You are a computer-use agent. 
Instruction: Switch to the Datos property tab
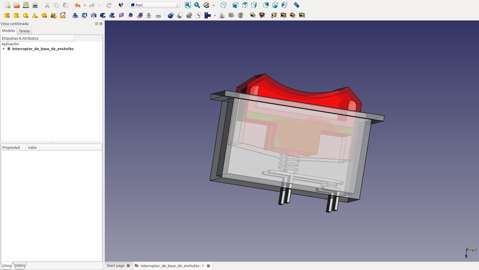(20, 265)
